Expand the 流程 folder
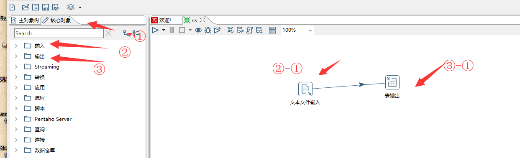This screenshot has width=520, height=158. point(16,98)
